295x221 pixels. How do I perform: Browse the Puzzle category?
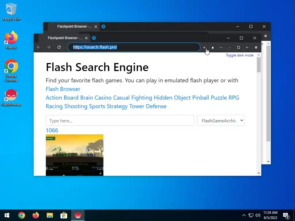219,98
